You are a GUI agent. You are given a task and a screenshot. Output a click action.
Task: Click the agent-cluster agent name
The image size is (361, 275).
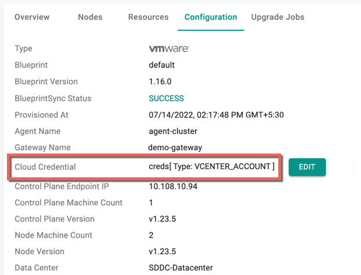pos(173,131)
